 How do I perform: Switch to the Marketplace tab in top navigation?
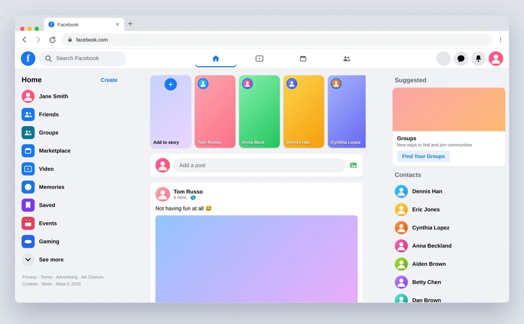pos(303,59)
